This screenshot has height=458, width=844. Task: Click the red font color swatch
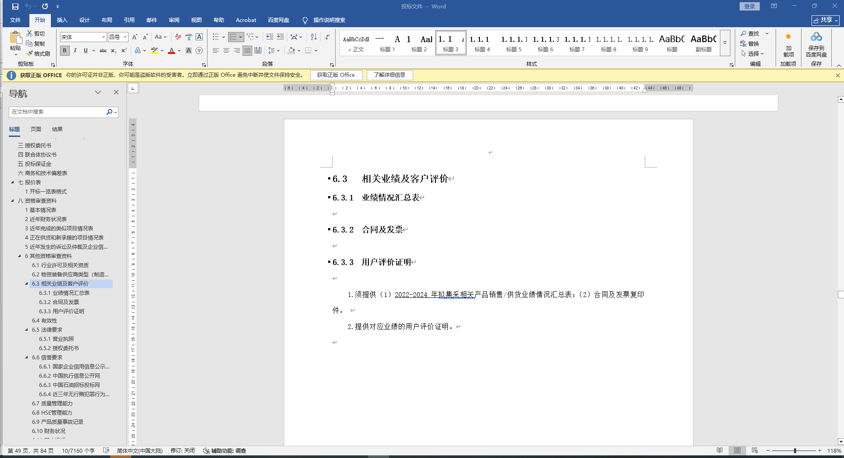pos(172,51)
